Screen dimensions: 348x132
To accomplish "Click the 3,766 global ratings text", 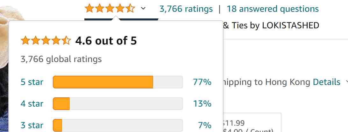I will click(61, 59).
